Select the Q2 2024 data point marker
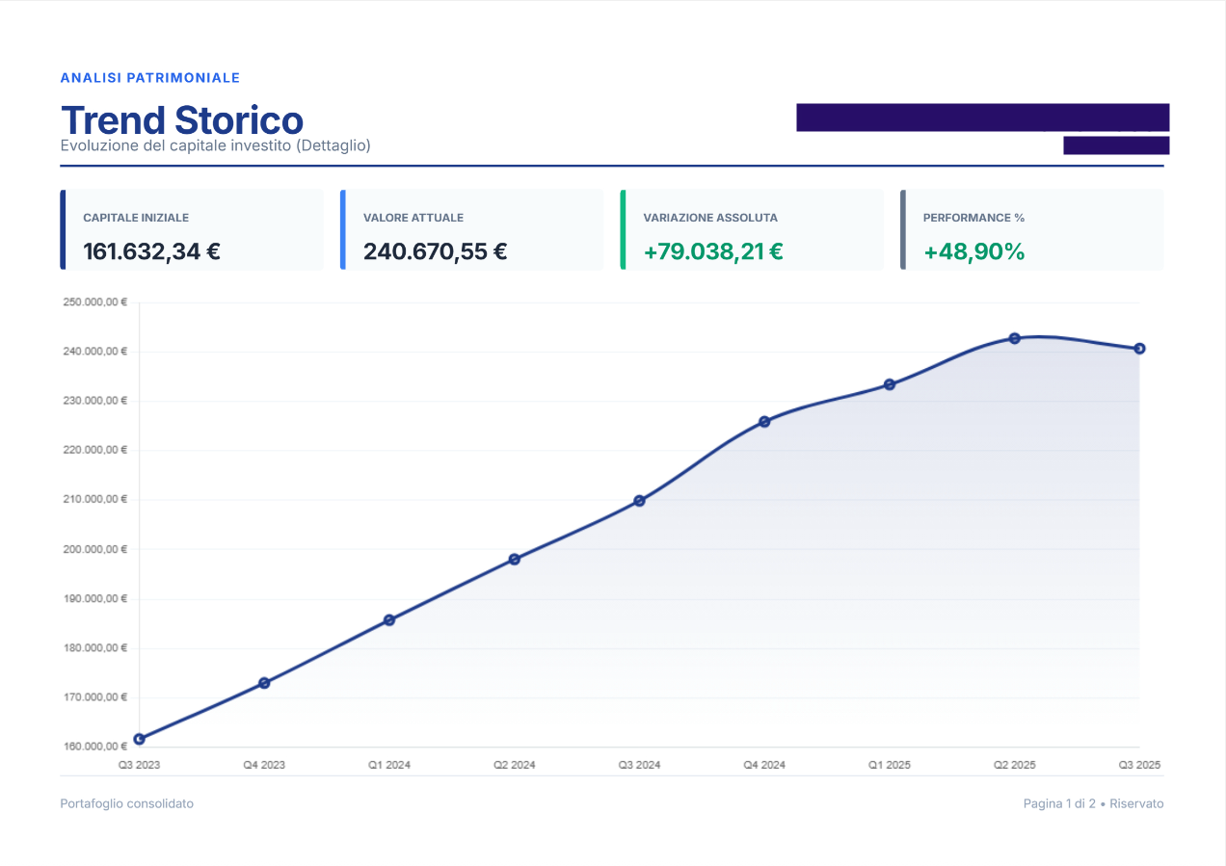Viewport: 1226px width, 866px height. click(515, 559)
